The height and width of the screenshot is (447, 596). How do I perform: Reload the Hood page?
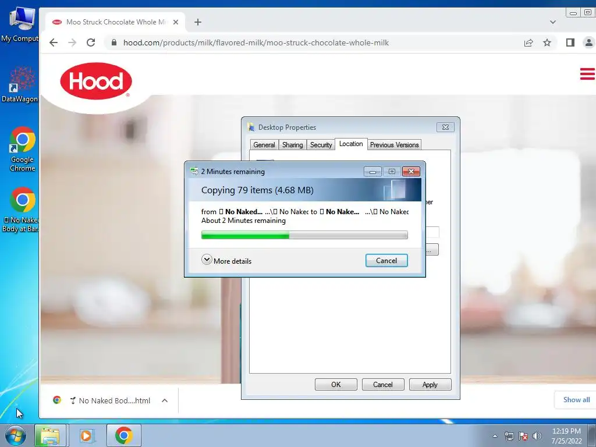(x=90, y=42)
